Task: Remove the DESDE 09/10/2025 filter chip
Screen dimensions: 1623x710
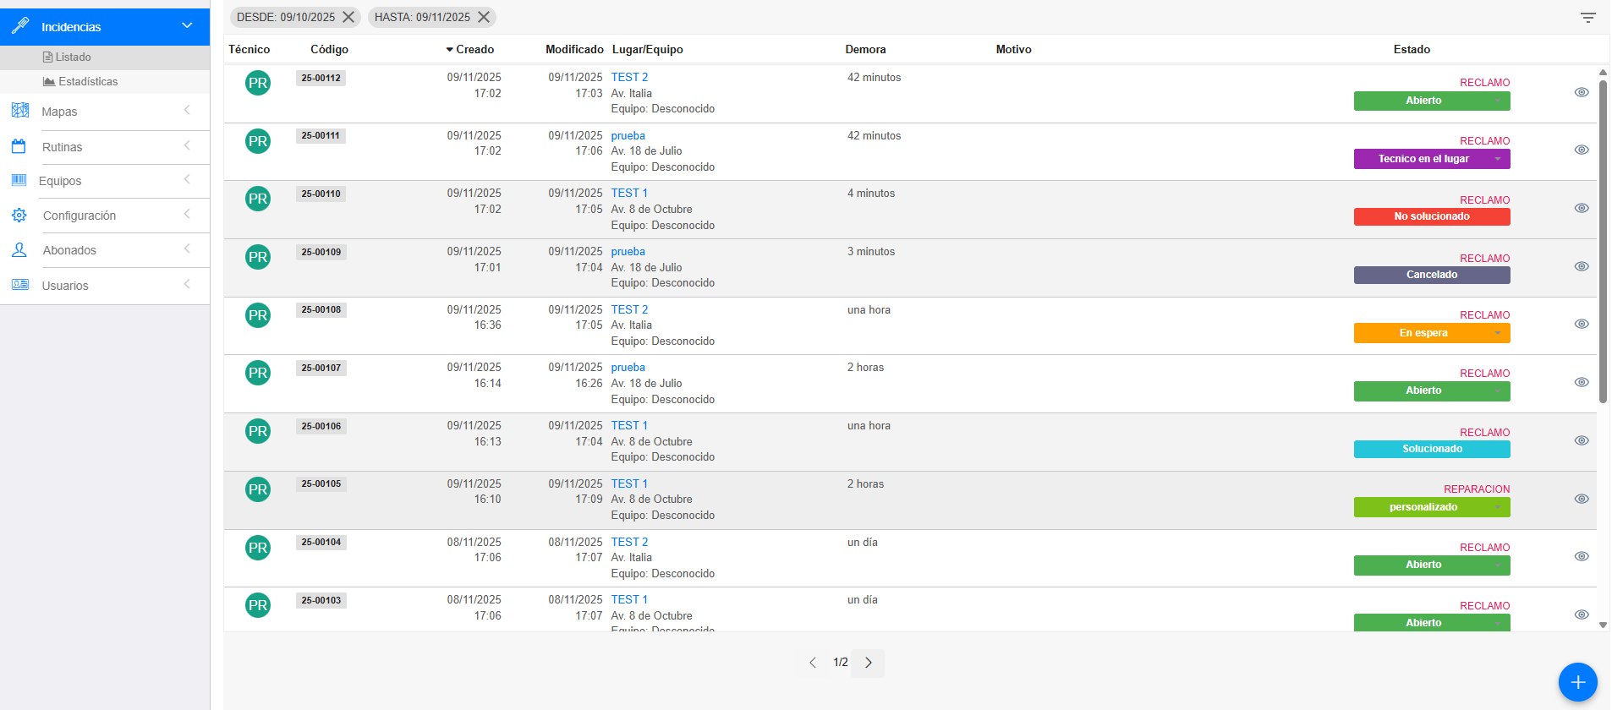Action: coord(348,17)
